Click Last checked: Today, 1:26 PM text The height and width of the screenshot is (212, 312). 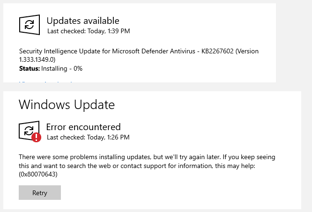[88, 137]
